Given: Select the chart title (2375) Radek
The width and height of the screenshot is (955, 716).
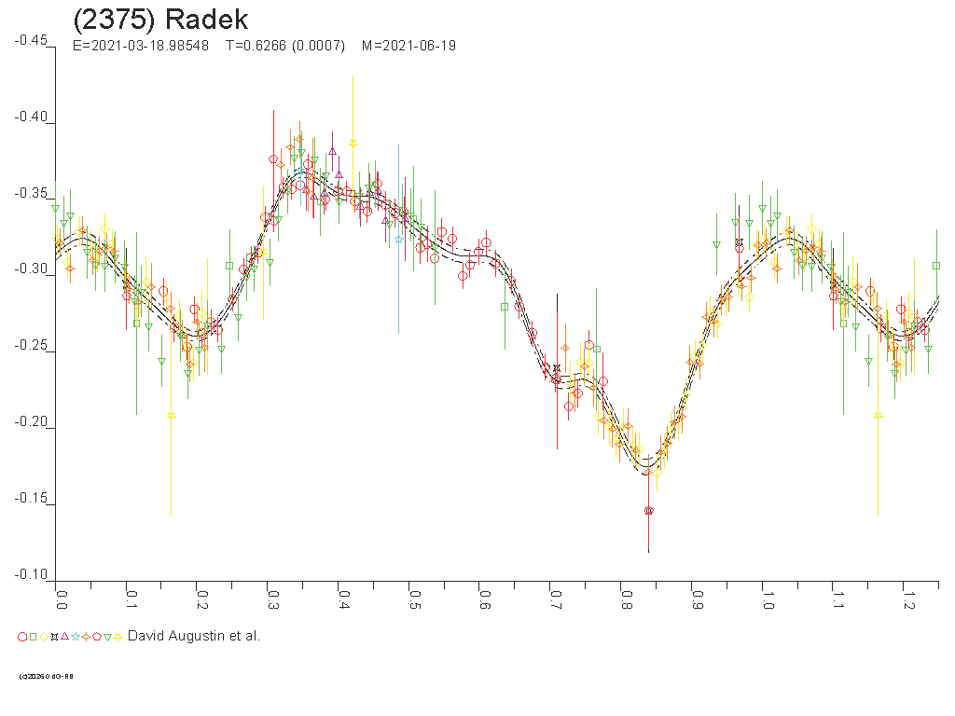Looking at the screenshot, I should tap(160, 20).
